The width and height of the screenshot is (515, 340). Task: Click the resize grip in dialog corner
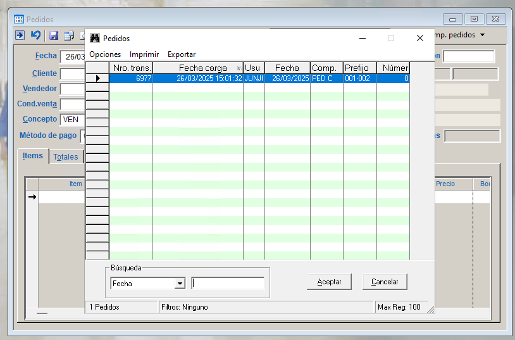click(430, 310)
